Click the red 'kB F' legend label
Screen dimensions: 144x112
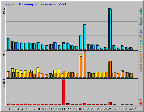click(141, 102)
